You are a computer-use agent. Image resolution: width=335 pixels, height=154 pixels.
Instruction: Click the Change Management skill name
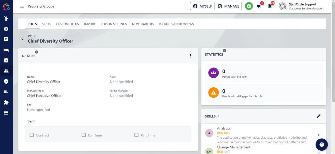point(234,147)
